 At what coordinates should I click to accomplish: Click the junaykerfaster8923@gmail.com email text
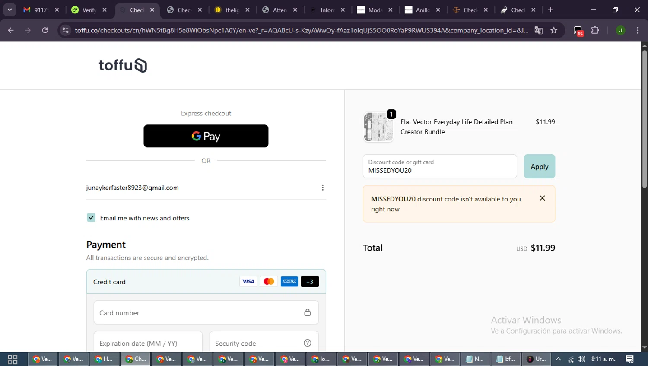133,188
